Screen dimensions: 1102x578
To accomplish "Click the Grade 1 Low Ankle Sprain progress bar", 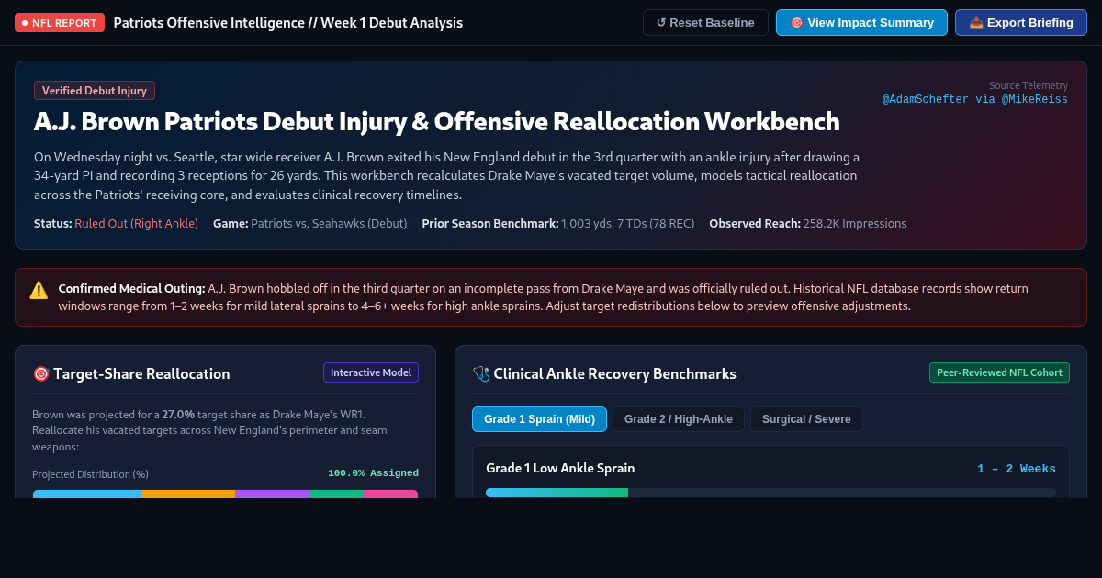I will pyautogui.click(x=770, y=493).
